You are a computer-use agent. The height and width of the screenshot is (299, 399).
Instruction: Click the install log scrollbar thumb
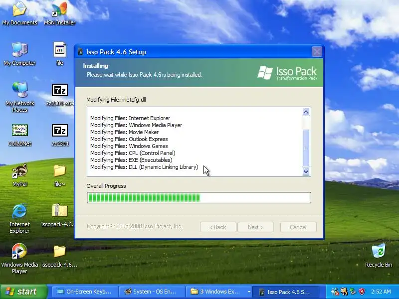pos(306,148)
